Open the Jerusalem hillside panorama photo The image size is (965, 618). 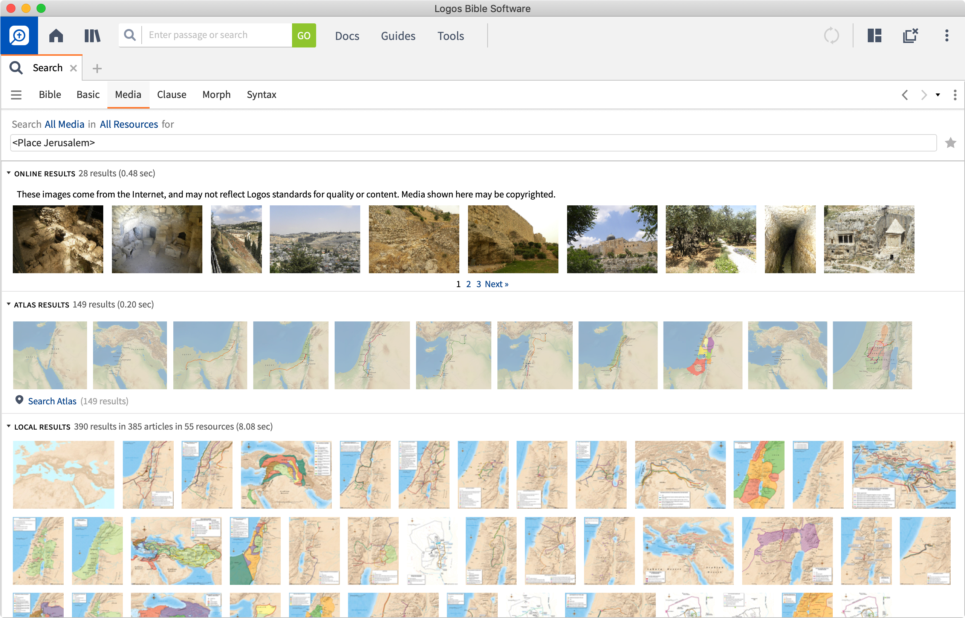point(315,239)
